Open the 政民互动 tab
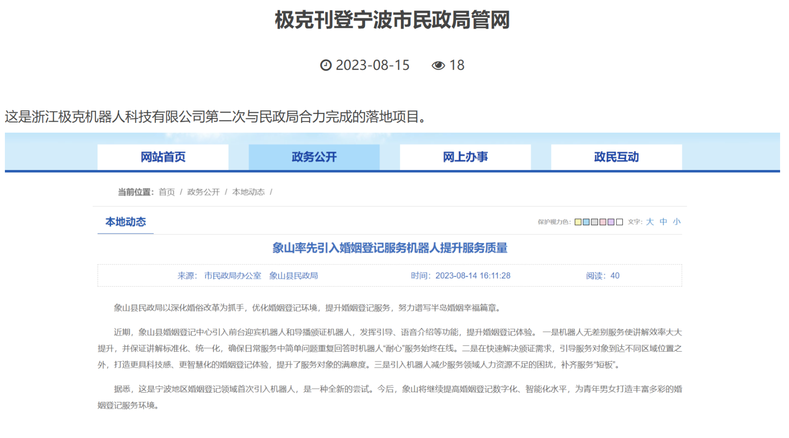Screen dimensions: 789x438 pos(617,157)
